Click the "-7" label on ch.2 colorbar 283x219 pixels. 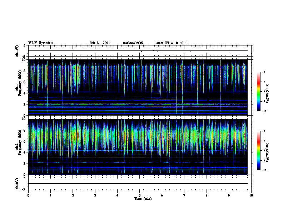click(264, 141)
